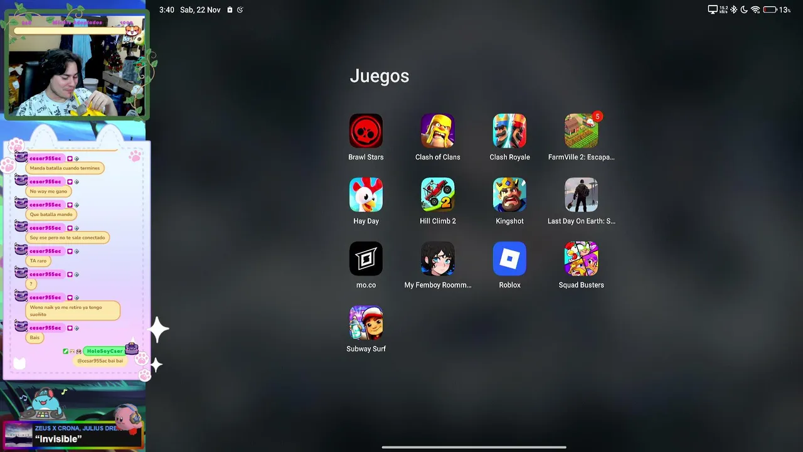Tap the red 5 notification badge
This screenshot has width=803, height=452.
click(x=597, y=117)
